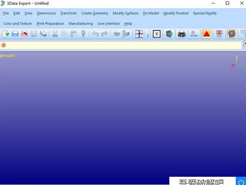The image size is (246, 185).
Task: Click the boxed X view icon
Action: [157, 34]
